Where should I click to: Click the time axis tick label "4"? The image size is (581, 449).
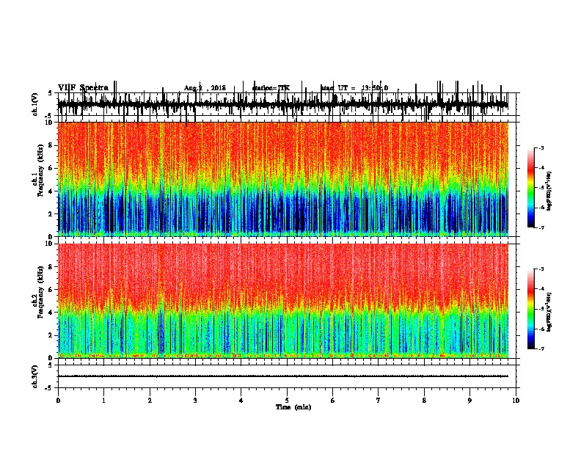[241, 401]
